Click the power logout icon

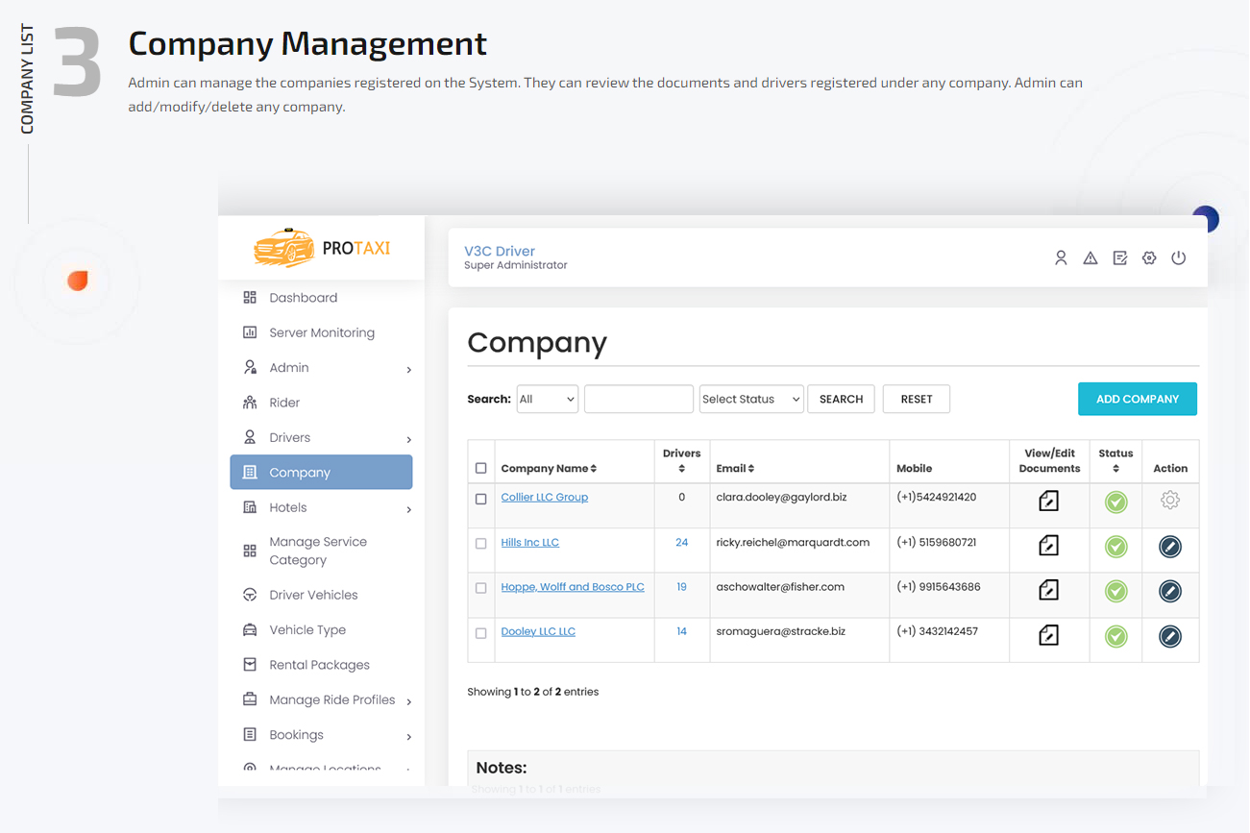[x=1179, y=257]
